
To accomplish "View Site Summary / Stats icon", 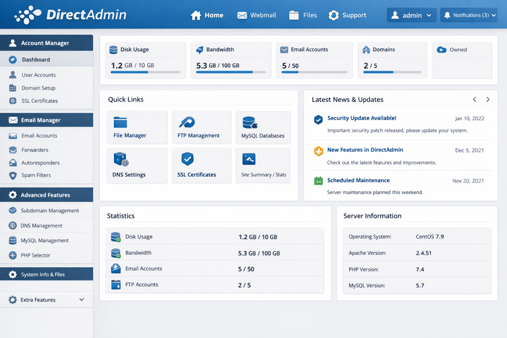I will pyautogui.click(x=248, y=159).
